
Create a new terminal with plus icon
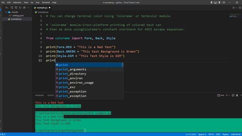point(226,95)
